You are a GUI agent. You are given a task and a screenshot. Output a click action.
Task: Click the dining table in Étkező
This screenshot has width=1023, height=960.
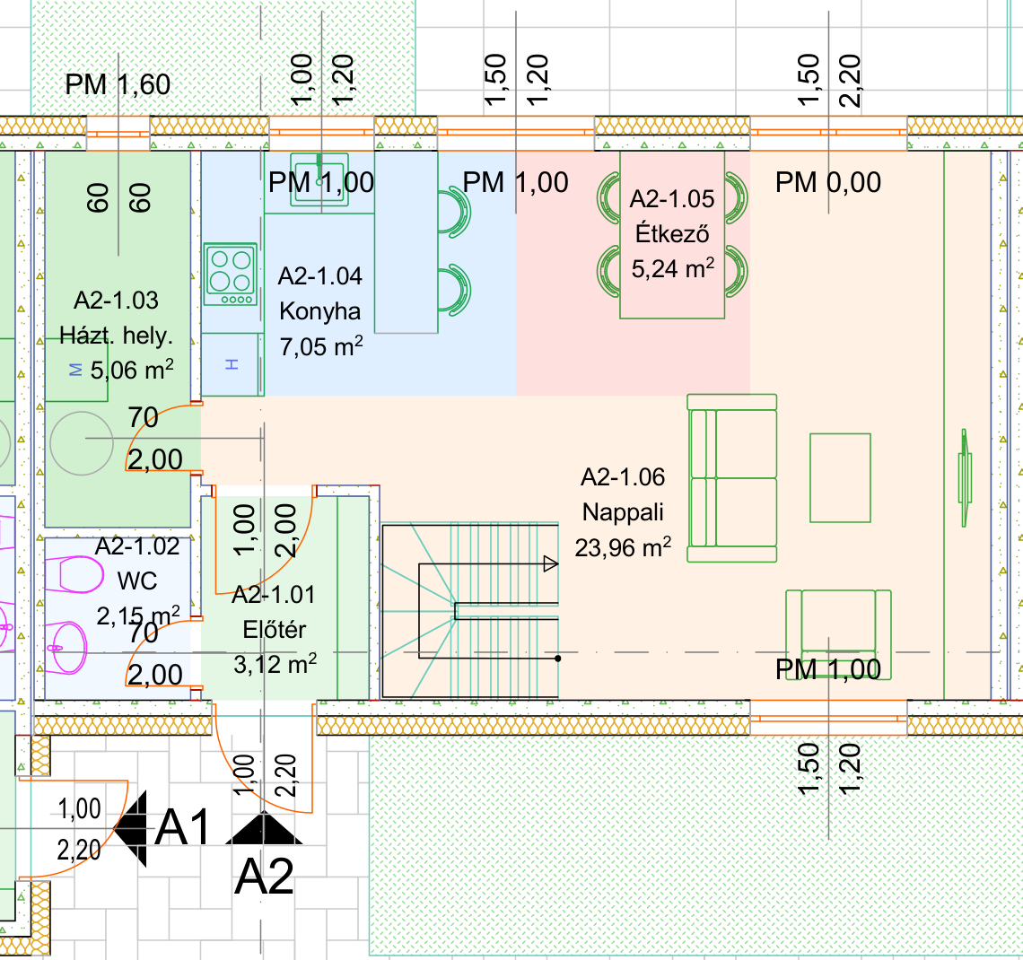(672, 235)
